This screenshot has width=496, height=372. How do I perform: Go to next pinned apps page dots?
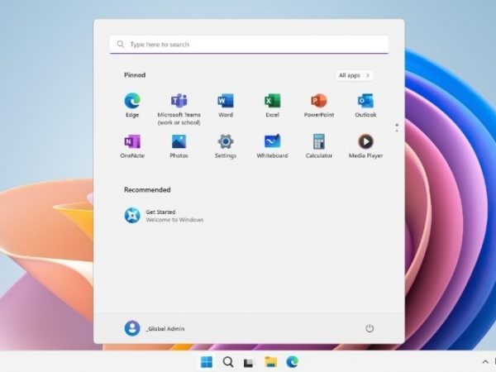(397, 127)
